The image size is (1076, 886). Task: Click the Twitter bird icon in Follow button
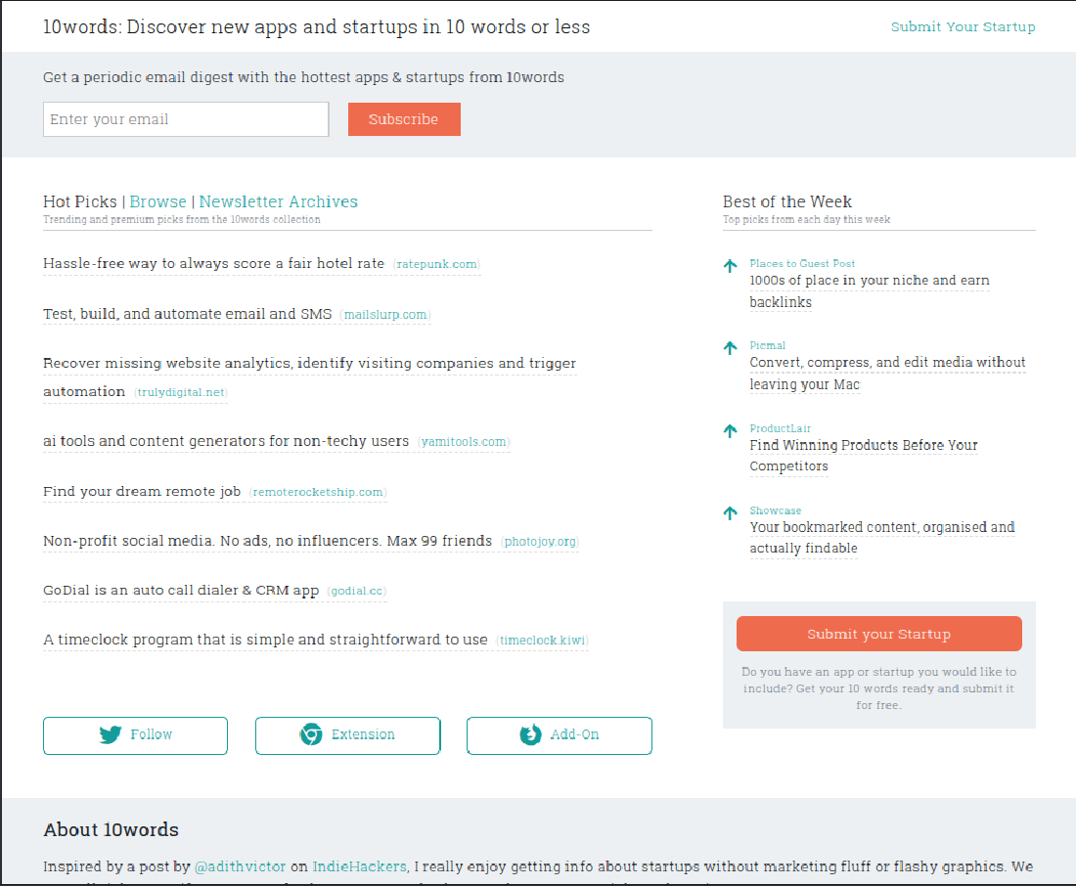click(x=110, y=734)
